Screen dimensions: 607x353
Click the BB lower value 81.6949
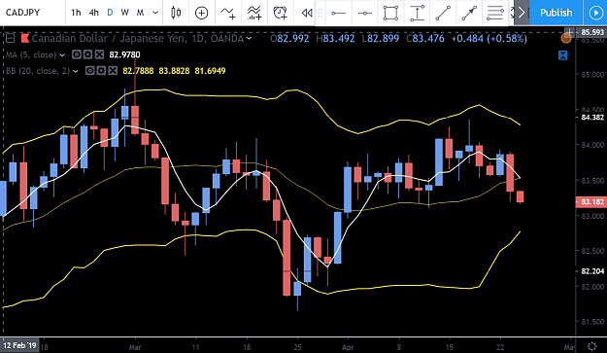[210, 71]
